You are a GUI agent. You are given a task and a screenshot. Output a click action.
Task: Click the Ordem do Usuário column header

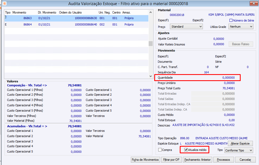click(78, 12)
